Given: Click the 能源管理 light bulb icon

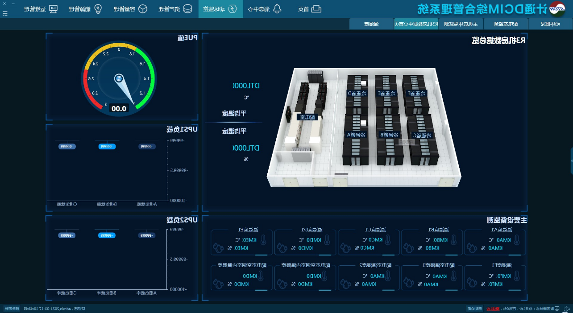Looking at the screenshot, I should tap(97, 9).
